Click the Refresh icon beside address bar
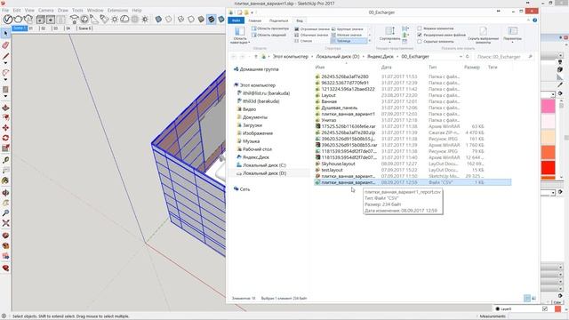The image size is (569, 320). coord(468,57)
